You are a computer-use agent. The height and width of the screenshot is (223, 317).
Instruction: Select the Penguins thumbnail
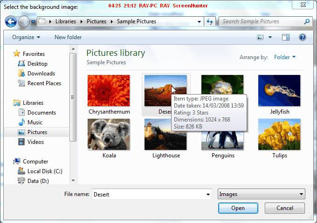point(222,141)
